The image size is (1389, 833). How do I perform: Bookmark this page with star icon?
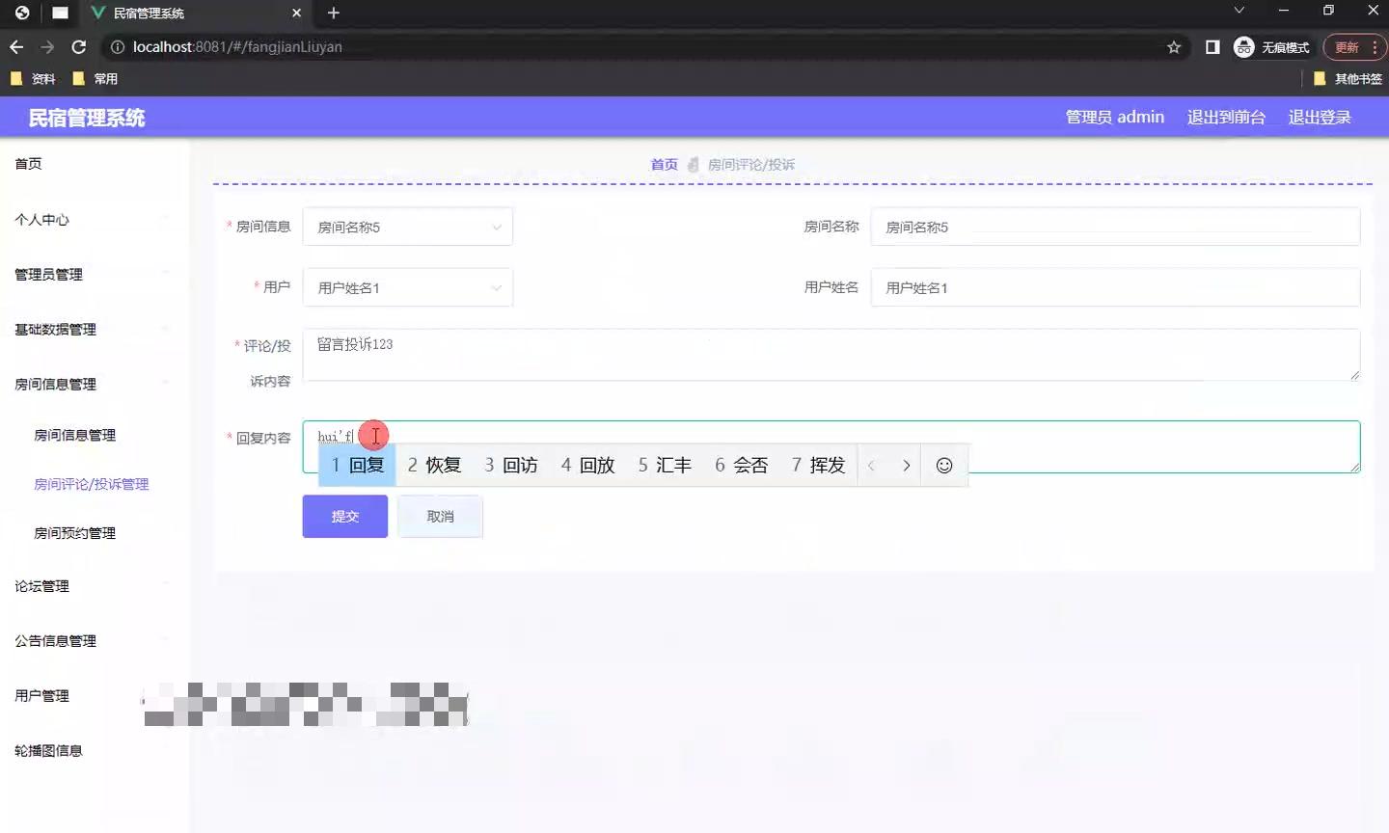[1174, 47]
